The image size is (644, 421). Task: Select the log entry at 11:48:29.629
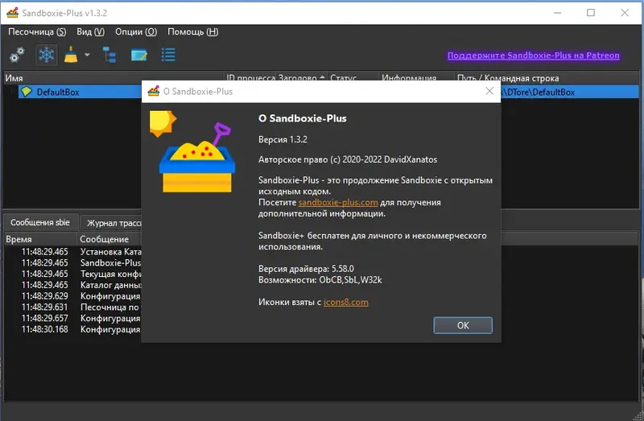73,295
